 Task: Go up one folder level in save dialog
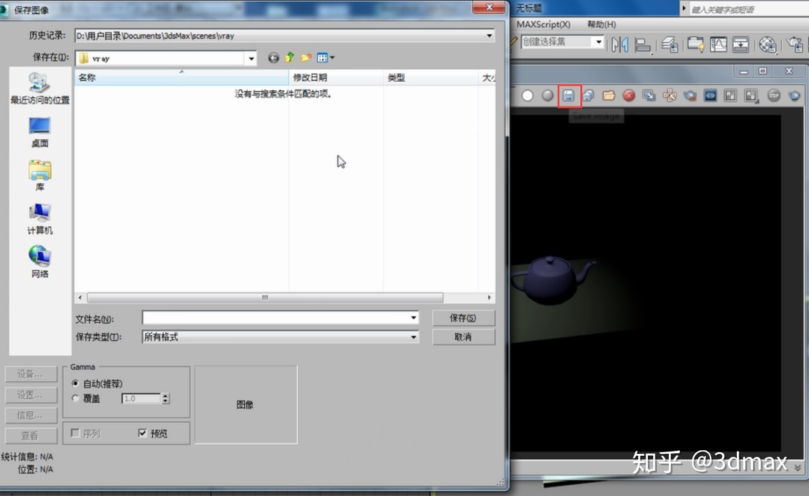pyautogui.click(x=290, y=58)
